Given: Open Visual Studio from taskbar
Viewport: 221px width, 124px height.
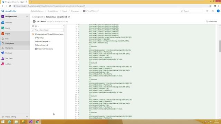Looking at the screenshot, I should (x=30, y=122).
